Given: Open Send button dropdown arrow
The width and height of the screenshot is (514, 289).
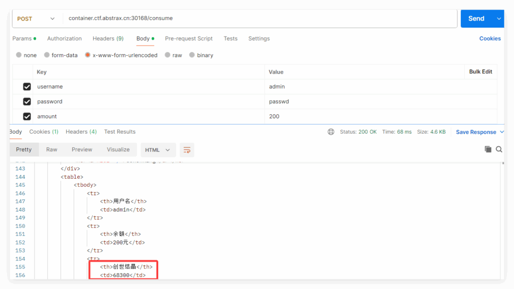Looking at the screenshot, I should 498,19.
